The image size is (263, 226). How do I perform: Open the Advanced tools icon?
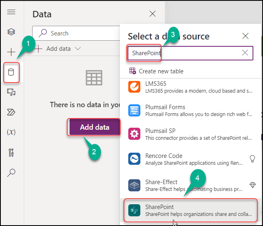tap(11, 153)
